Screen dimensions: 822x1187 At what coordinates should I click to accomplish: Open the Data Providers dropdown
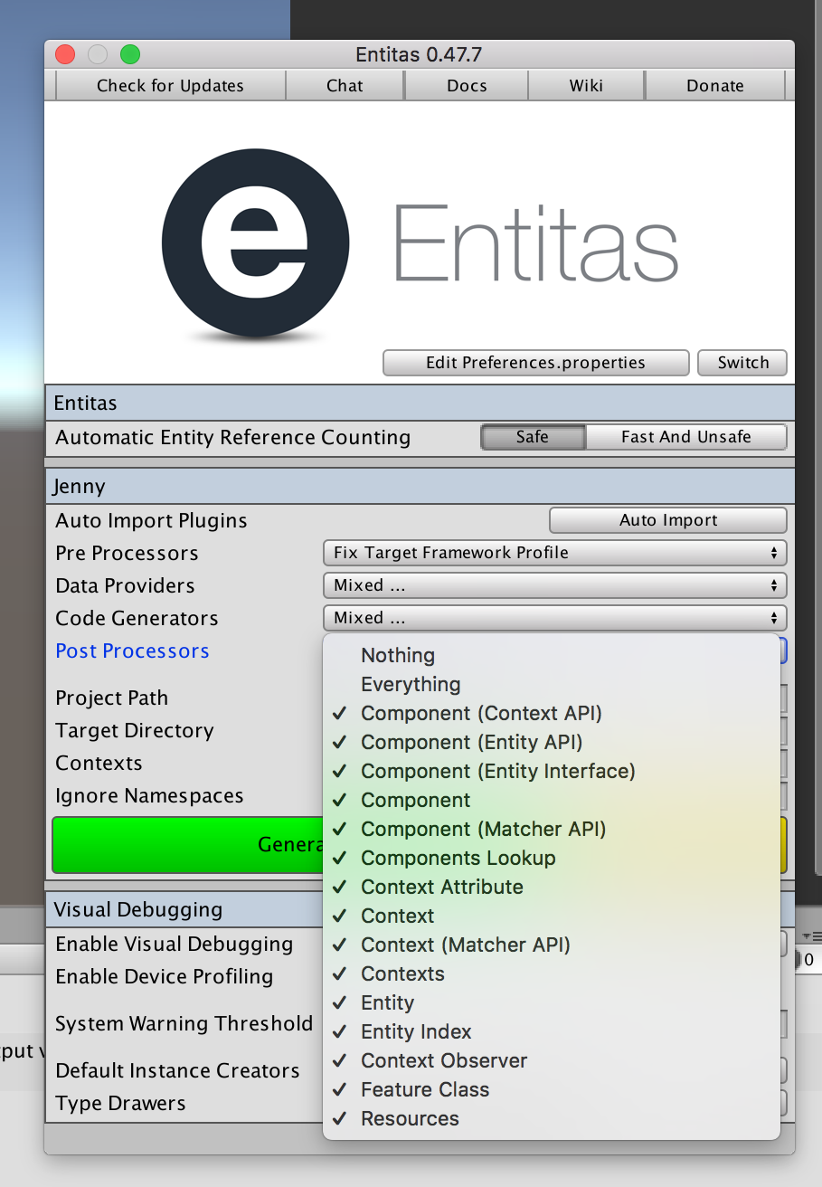554,585
